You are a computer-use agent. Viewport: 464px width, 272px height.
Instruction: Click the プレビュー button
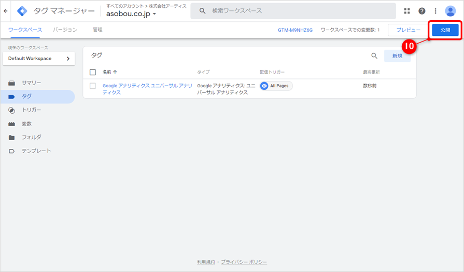click(x=409, y=30)
